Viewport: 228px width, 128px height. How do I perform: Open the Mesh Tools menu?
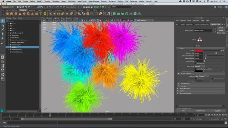tap(82, 1)
